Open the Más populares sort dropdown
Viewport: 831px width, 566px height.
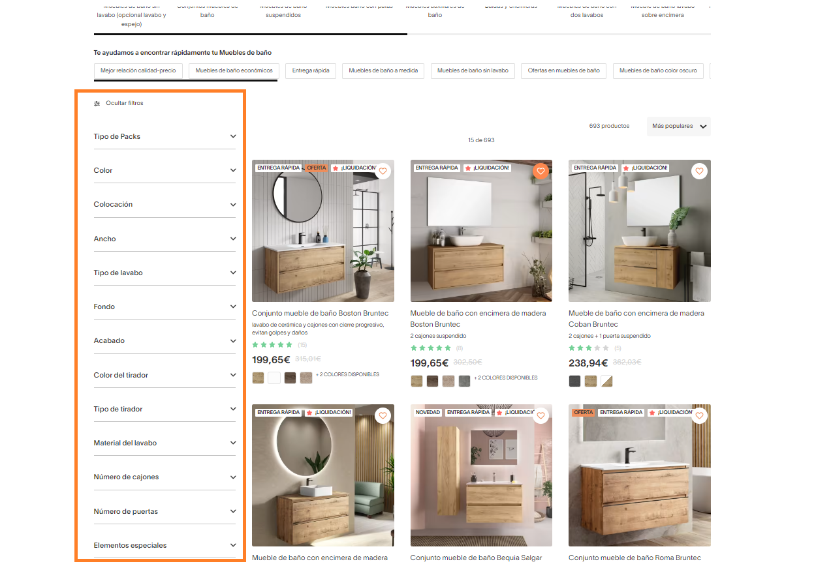point(679,127)
